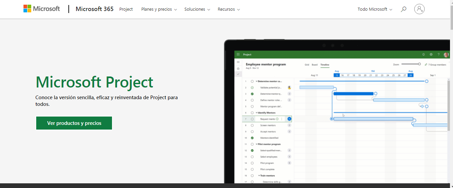The height and width of the screenshot is (188, 453).
Task: Click the Request mentors task name
Action: coord(268,119)
